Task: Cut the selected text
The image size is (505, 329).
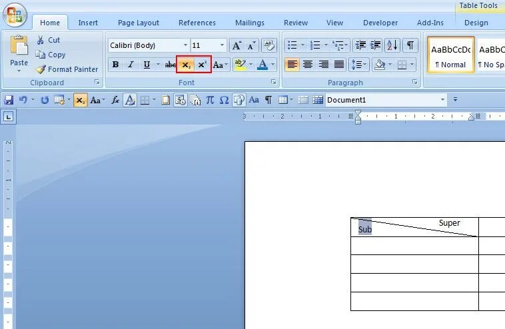Action: [49, 40]
